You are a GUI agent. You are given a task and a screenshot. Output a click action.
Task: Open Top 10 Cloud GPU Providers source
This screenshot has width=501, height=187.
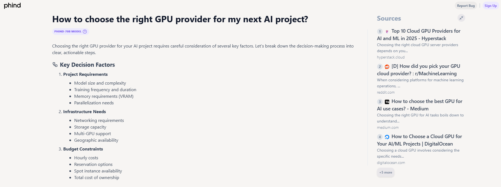pyautogui.click(x=426, y=31)
